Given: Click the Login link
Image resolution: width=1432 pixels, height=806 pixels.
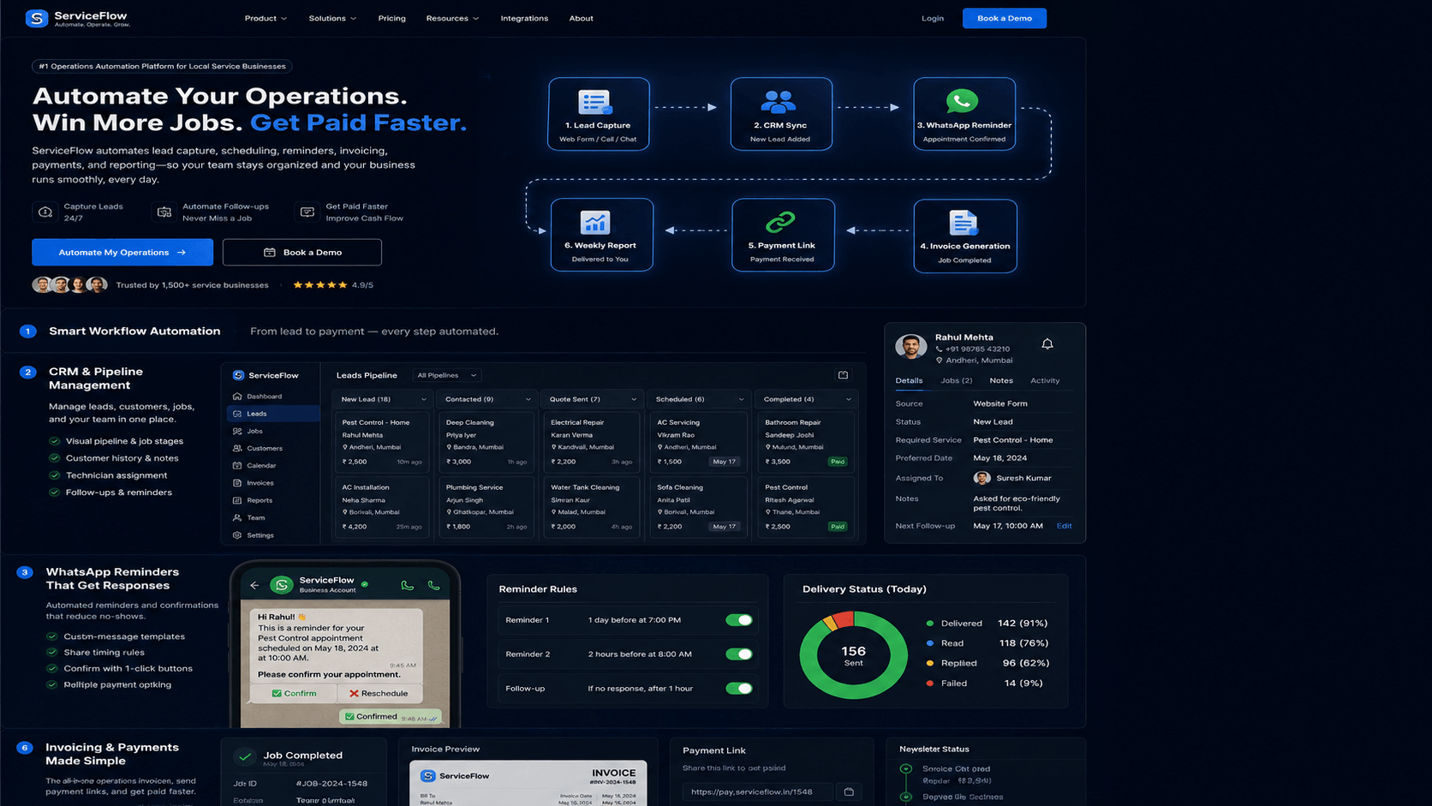Looking at the screenshot, I should click(x=932, y=18).
